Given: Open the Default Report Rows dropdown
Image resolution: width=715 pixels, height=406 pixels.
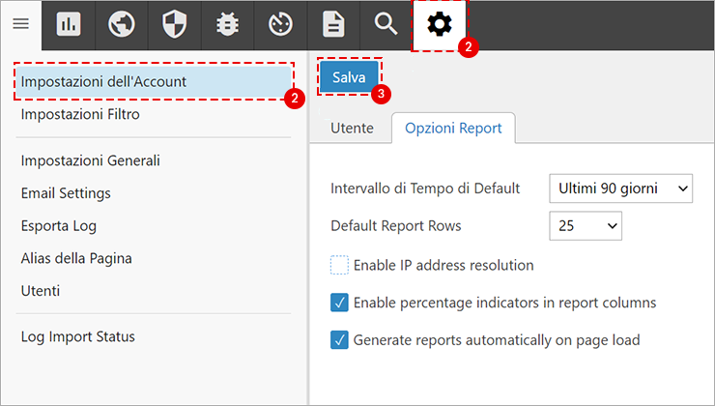Looking at the screenshot, I should 585,226.
